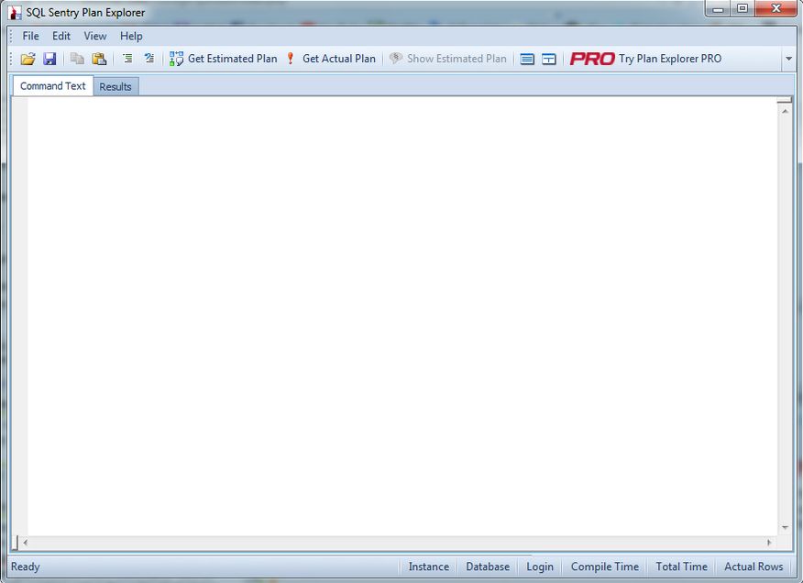Open the File menu
Screen dimensions: 803x583
[31, 36]
